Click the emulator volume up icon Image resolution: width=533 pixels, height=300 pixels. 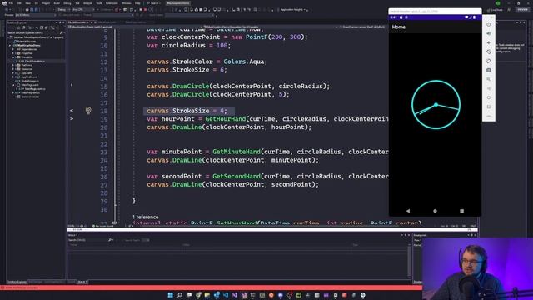coord(489,33)
